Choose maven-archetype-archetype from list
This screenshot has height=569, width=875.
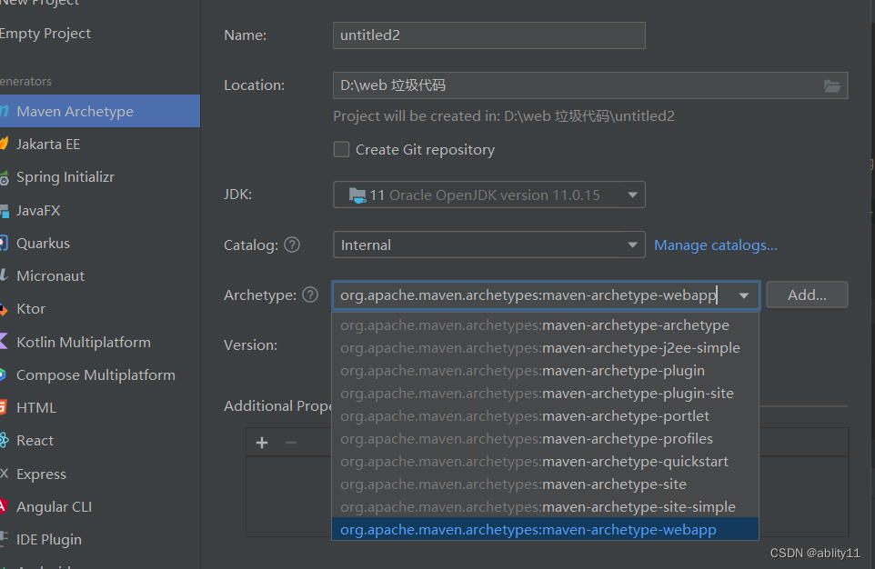click(x=545, y=324)
